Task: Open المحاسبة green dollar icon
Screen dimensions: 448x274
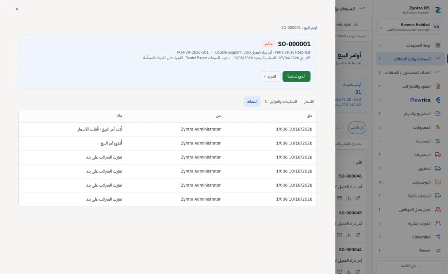Action: click(x=438, y=141)
